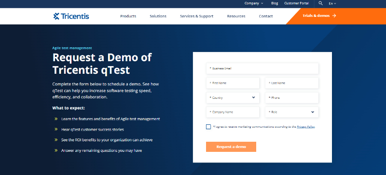Open the Privacy Policy link

click(306, 127)
